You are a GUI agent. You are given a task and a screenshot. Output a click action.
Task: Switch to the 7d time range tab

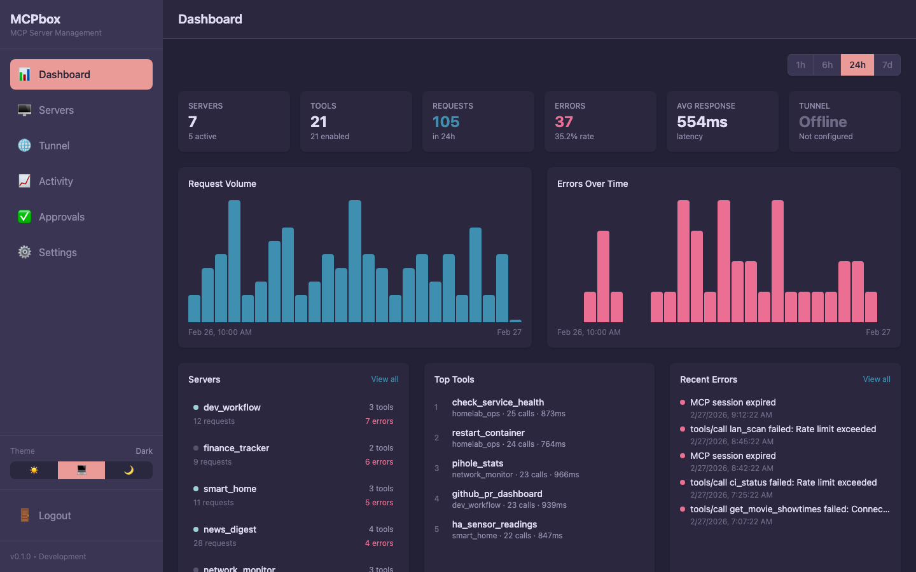pos(887,65)
